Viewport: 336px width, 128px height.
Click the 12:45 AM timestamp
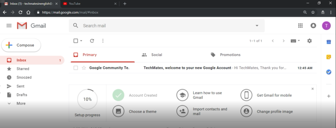click(305, 68)
